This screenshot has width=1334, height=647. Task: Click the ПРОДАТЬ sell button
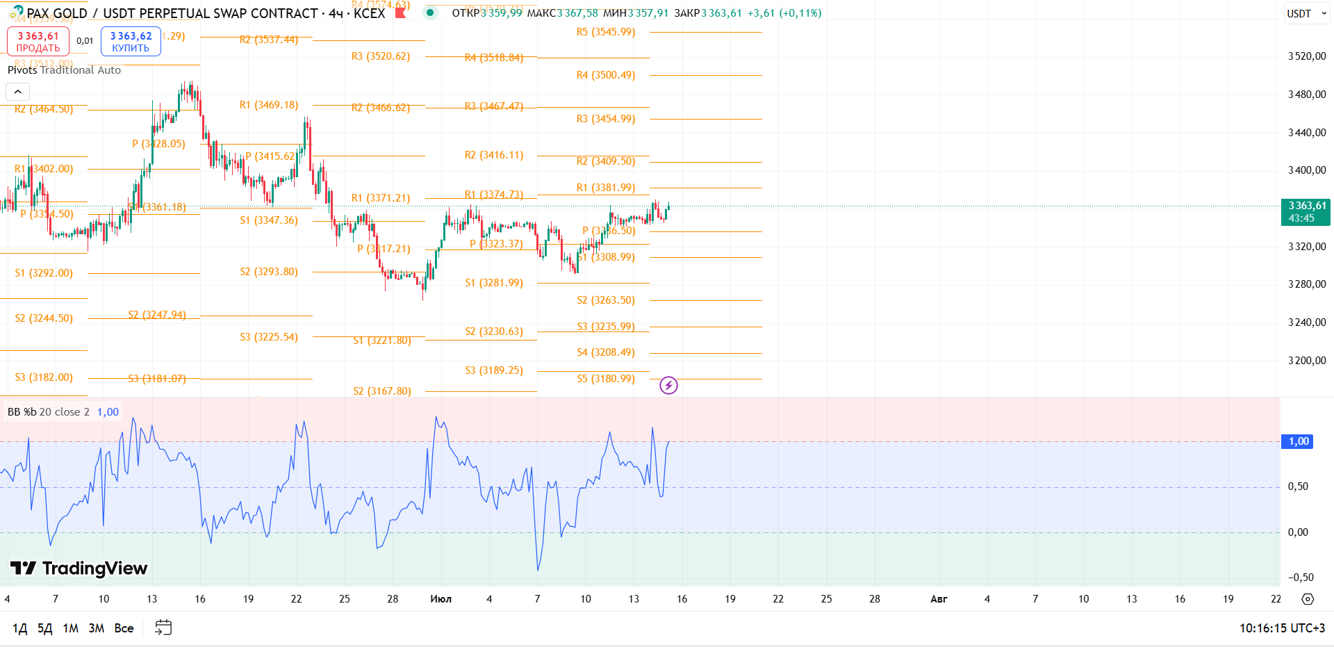click(x=38, y=42)
